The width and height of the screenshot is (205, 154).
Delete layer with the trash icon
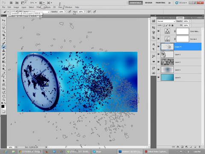coord(199,147)
